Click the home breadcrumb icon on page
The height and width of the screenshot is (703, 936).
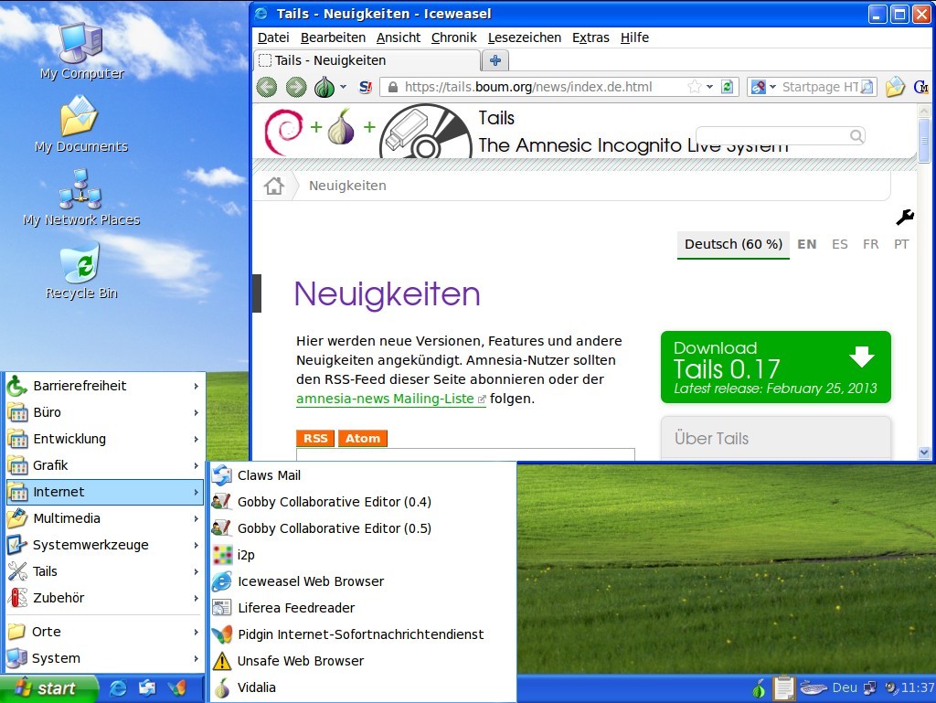(274, 186)
